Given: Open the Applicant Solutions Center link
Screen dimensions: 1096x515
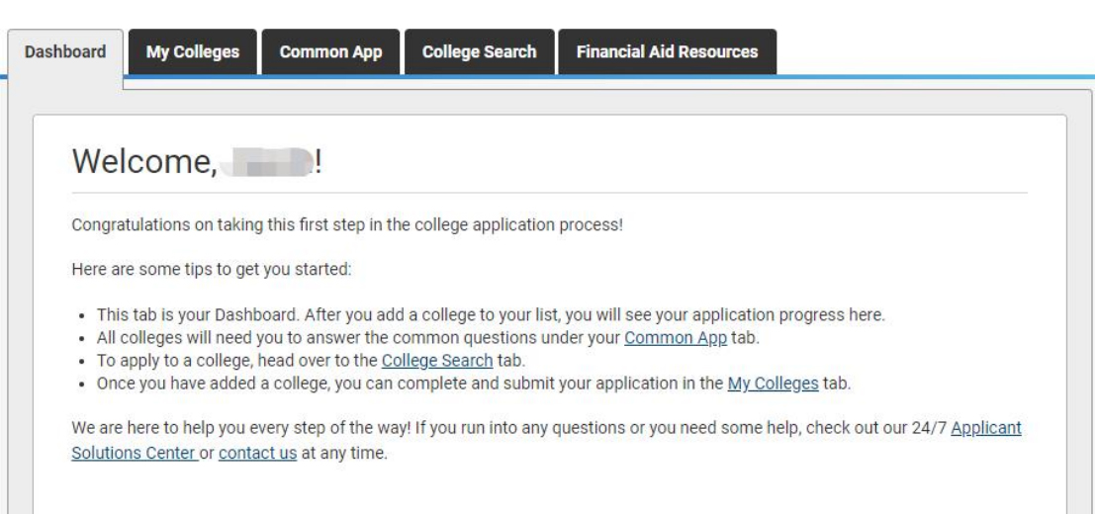Looking at the screenshot, I should (x=986, y=429).
